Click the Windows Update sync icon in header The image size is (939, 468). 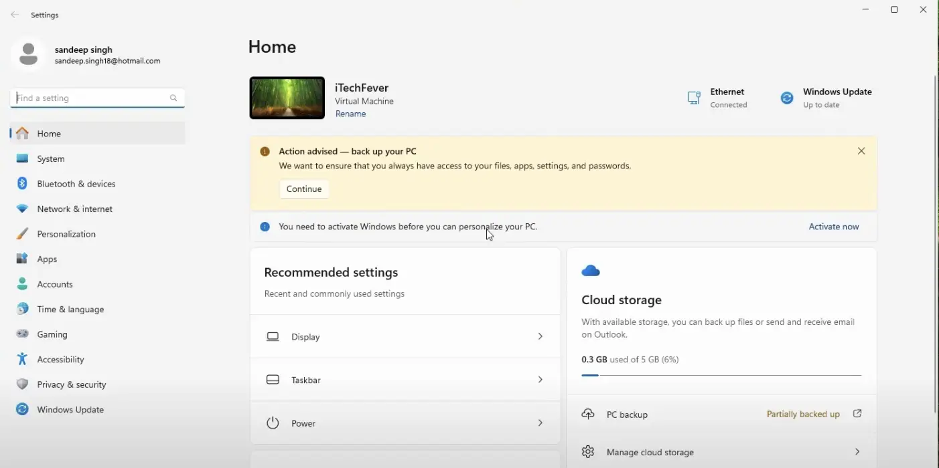pos(787,98)
